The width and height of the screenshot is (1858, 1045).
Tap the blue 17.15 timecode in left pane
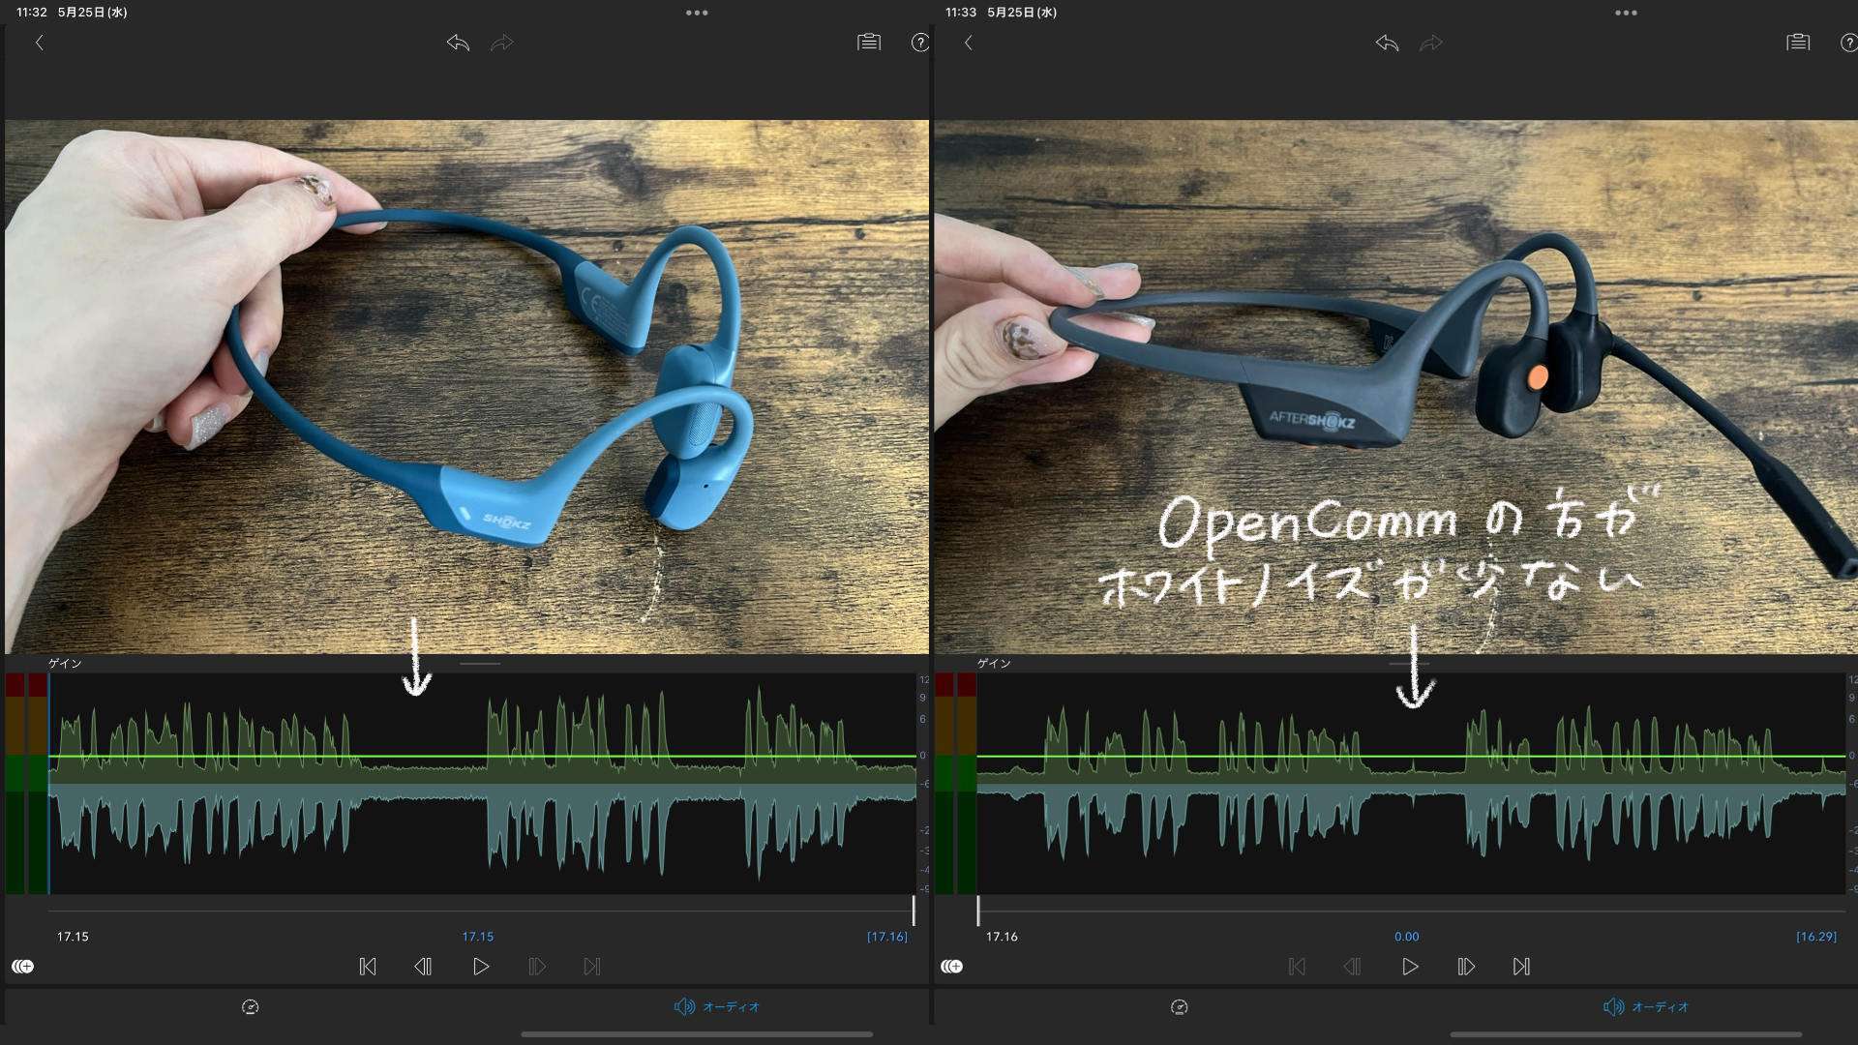click(477, 937)
